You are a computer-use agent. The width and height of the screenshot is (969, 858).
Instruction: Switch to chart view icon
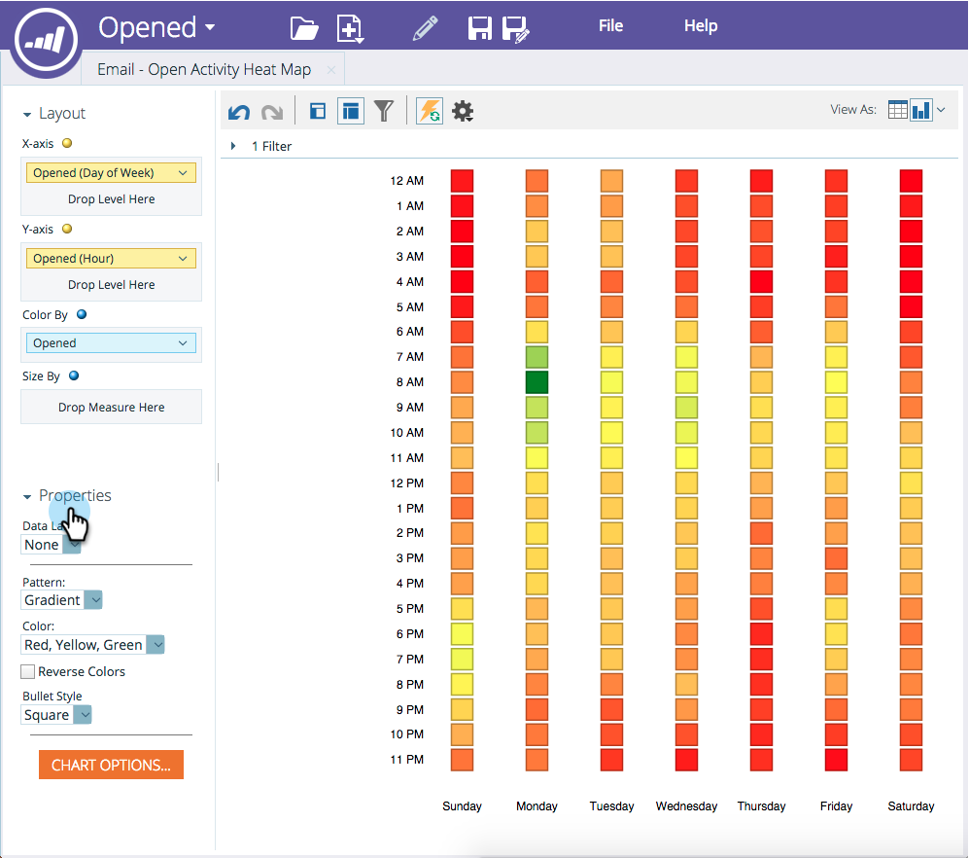920,110
